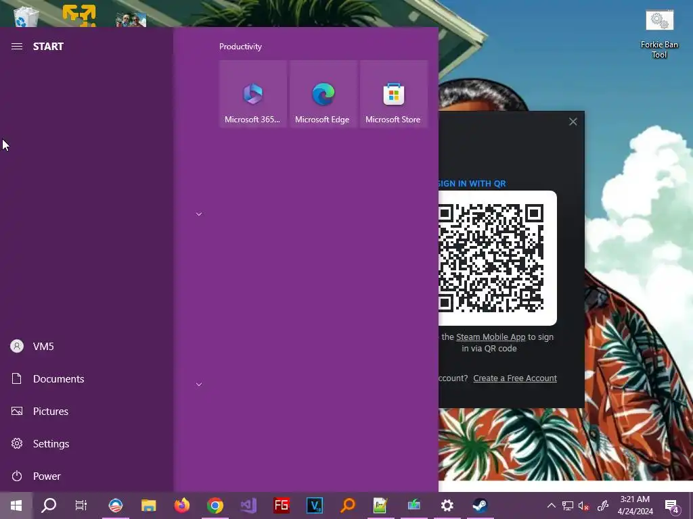Open Task View on the taskbar
This screenshot has width=693, height=519.
[81, 505]
